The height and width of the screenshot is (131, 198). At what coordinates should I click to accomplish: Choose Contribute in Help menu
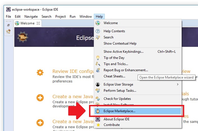click(x=138, y=125)
